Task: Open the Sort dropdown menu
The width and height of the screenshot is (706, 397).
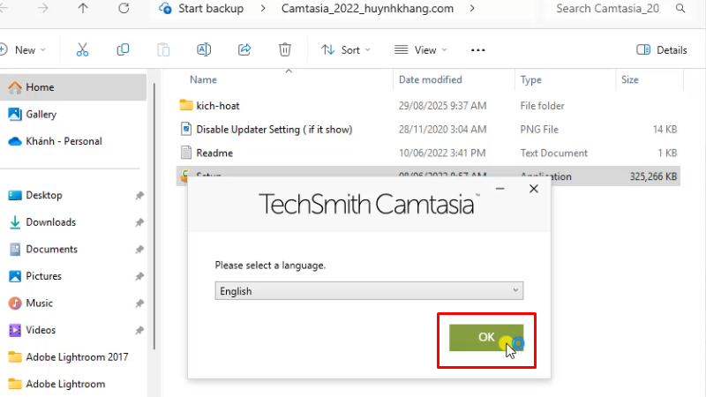Action: click(x=345, y=50)
